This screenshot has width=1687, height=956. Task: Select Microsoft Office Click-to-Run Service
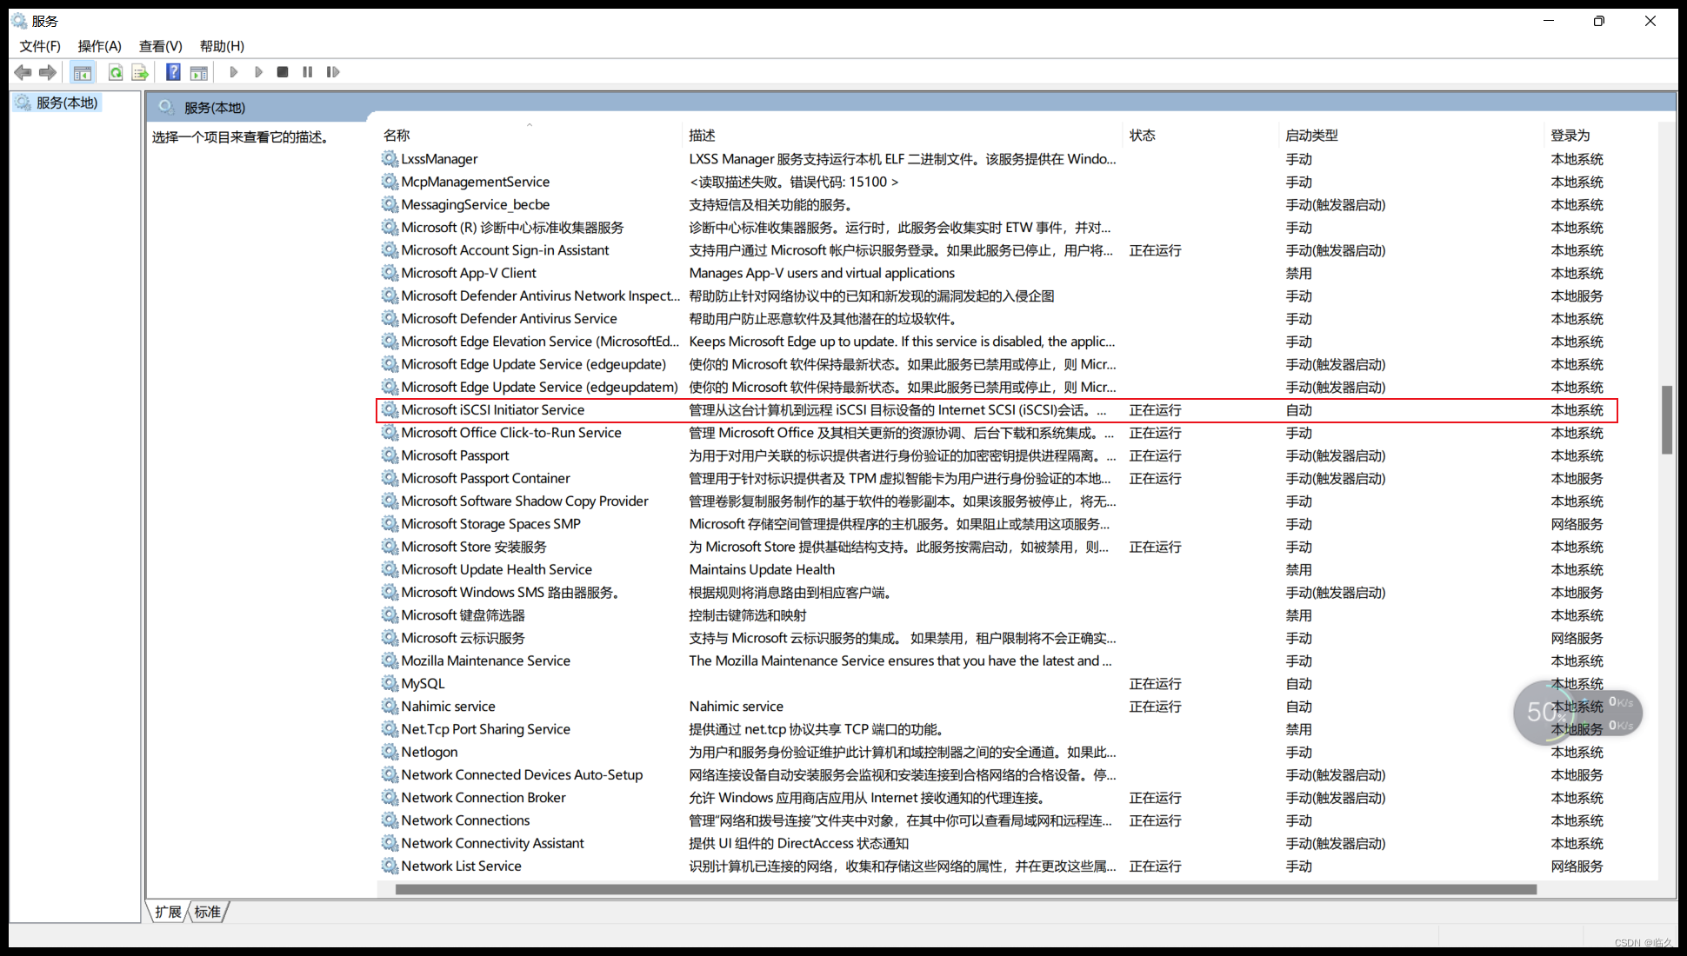pyautogui.click(x=511, y=433)
